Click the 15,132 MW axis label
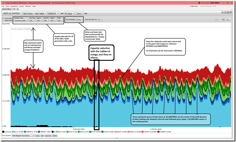236x142 pixels. pyautogui.click(x=6, y=101)
